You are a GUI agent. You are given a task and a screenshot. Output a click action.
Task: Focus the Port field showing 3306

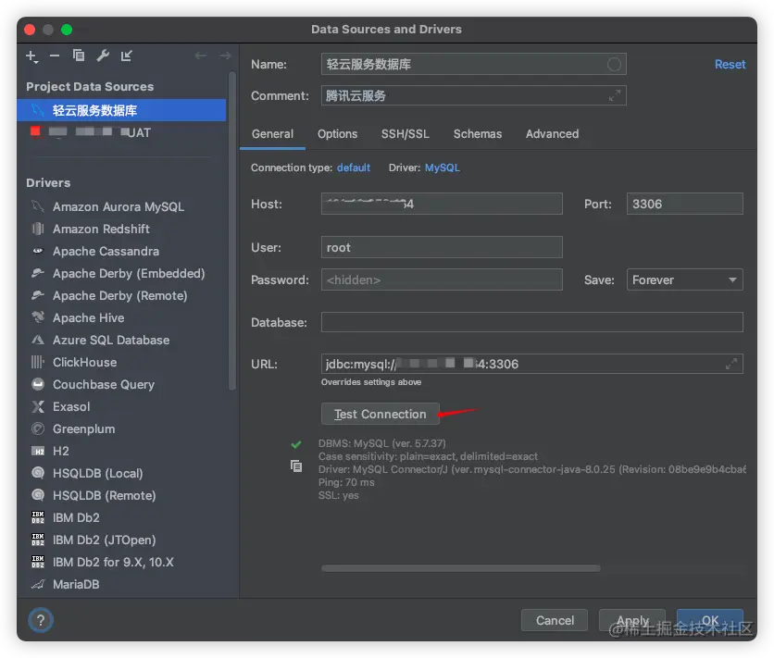point(684,204)
